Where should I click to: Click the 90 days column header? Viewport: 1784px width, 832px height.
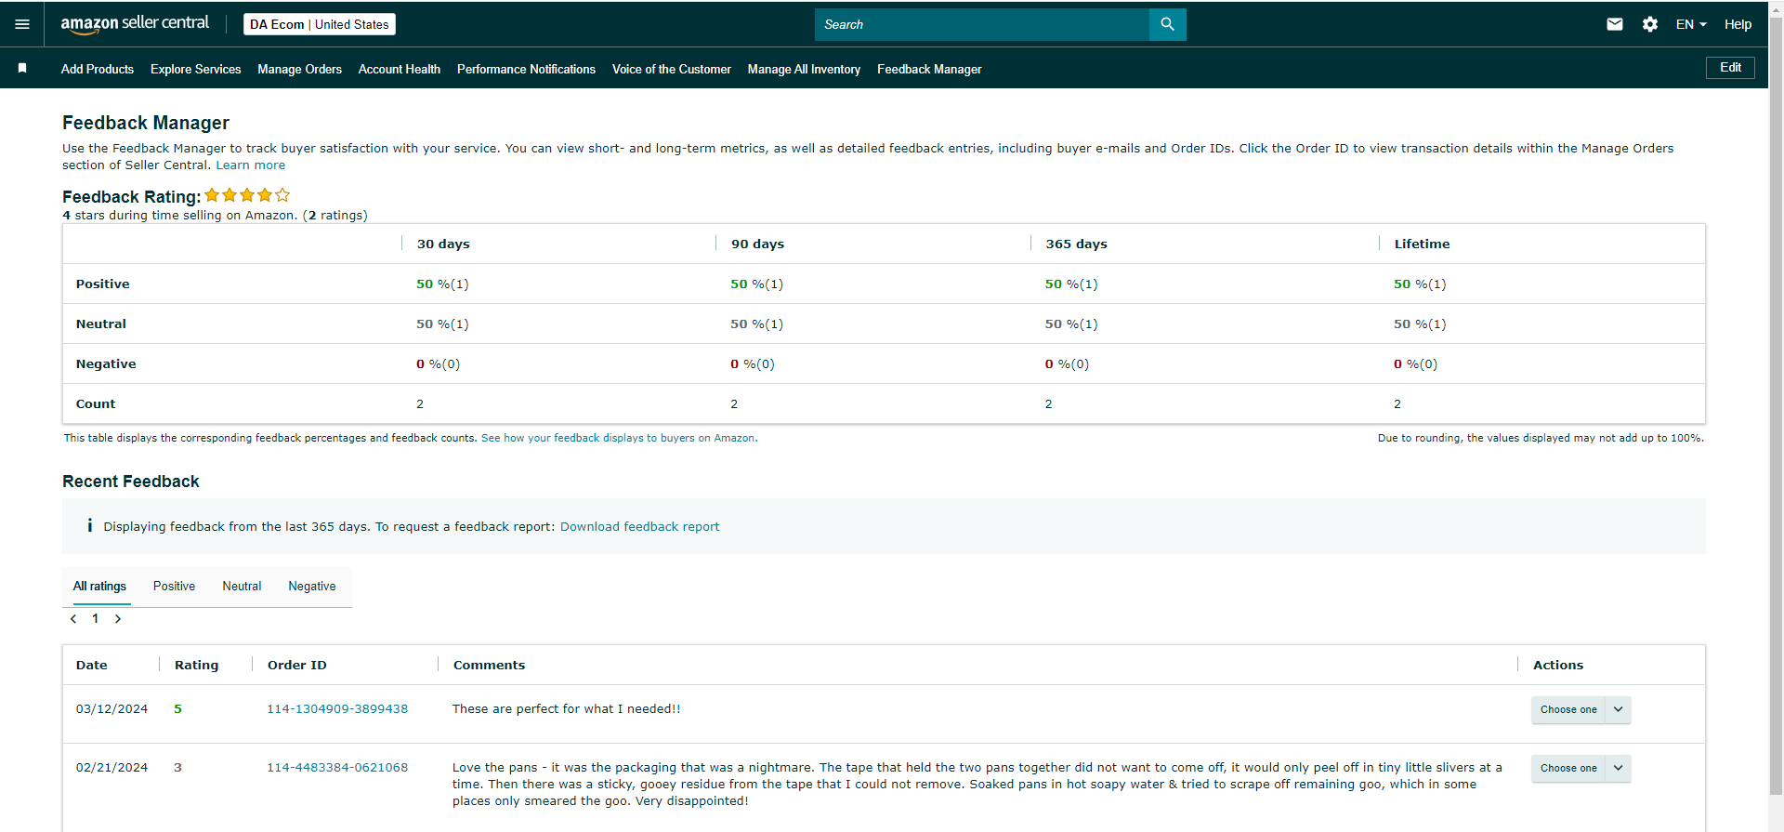click(757, 244)
